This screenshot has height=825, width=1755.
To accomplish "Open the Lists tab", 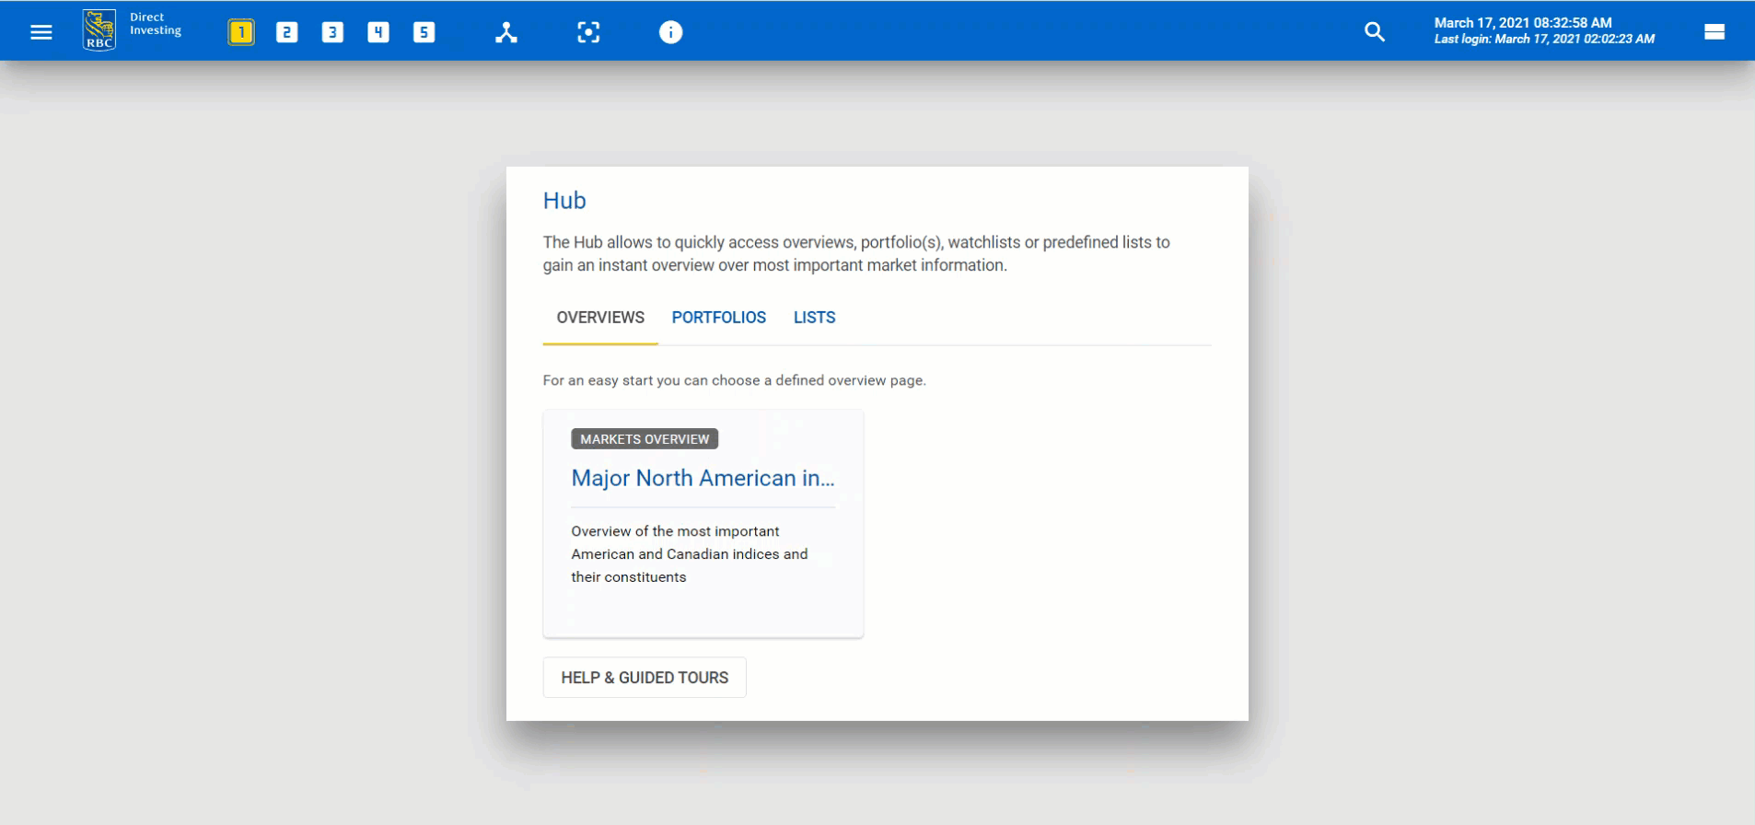I will (814, 318).
